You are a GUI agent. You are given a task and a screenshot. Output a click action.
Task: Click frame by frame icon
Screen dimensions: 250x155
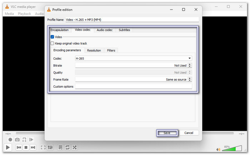[31, 140]
